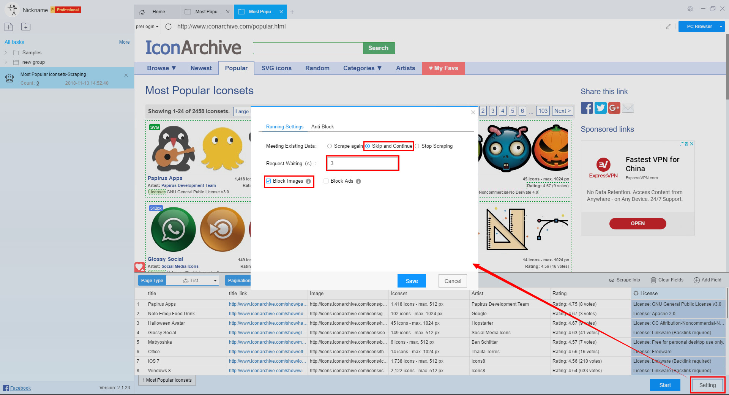729x395 pixels.
Task: Type in the Request Waiting seconds field
Action: coord(362,163)
